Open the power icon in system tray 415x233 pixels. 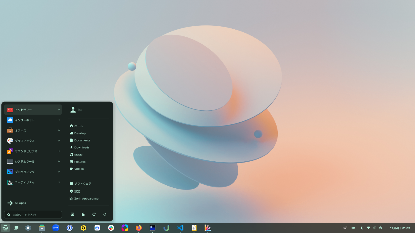tap(381, 228)
